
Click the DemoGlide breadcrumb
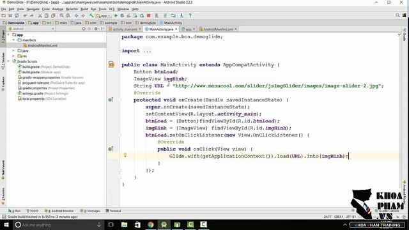13,23
